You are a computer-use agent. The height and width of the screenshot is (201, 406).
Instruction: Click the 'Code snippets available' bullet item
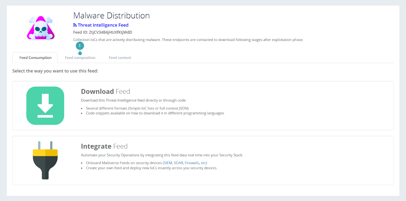(155, 113)
